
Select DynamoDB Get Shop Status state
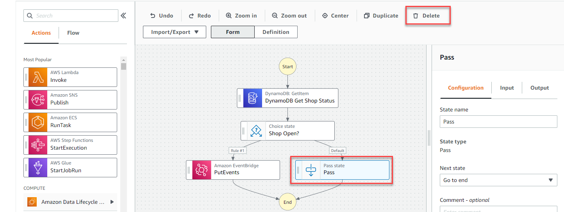point(288,98)
